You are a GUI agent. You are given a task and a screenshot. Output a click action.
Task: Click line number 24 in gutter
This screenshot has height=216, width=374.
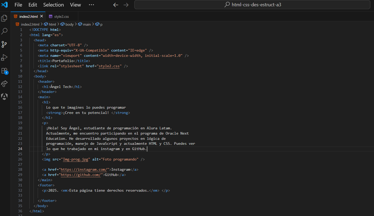pyautogui.click(x=20, y=149)
